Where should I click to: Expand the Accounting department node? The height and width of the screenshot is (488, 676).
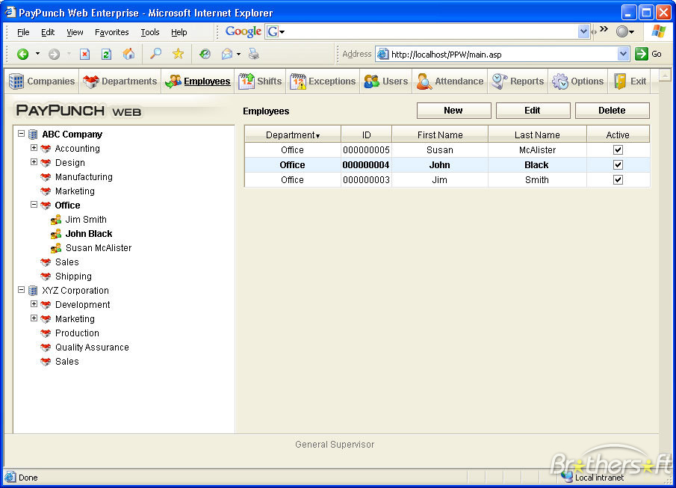coord(34,148)
